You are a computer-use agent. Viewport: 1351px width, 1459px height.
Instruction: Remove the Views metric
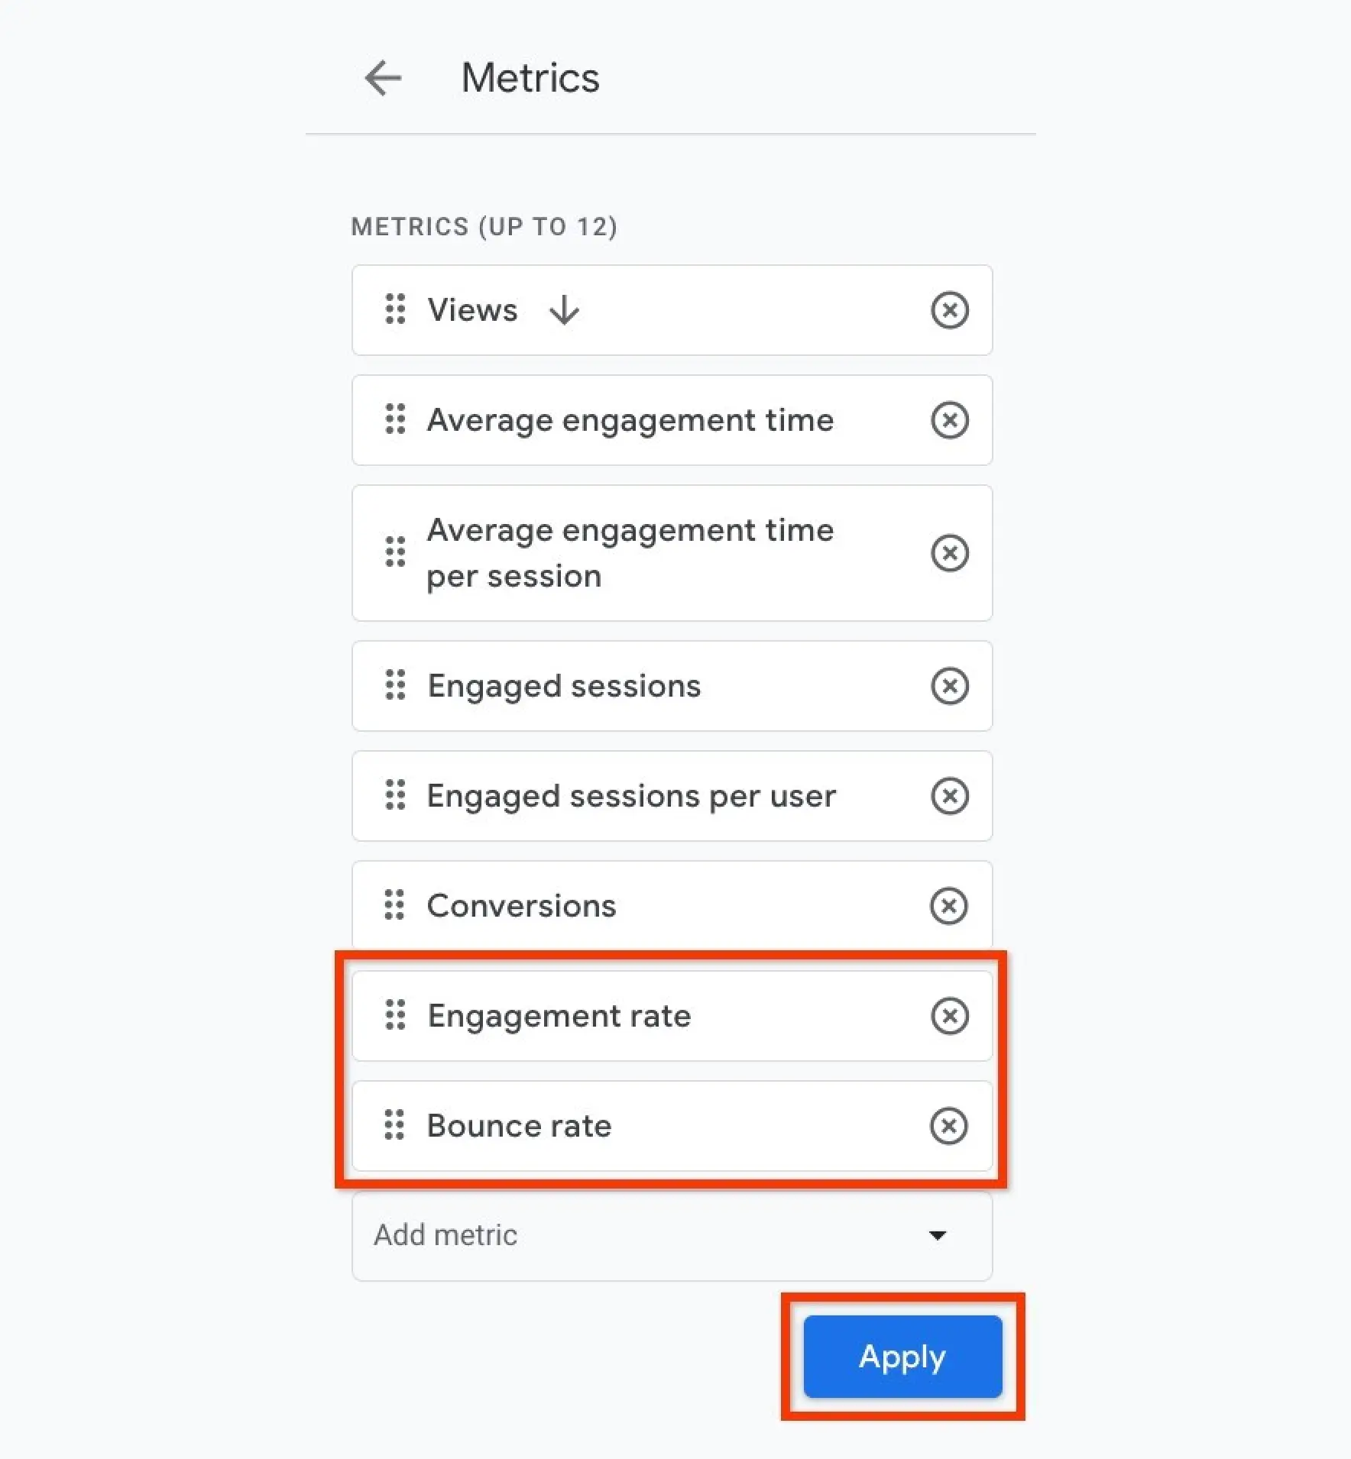click(x=949, y=310)
